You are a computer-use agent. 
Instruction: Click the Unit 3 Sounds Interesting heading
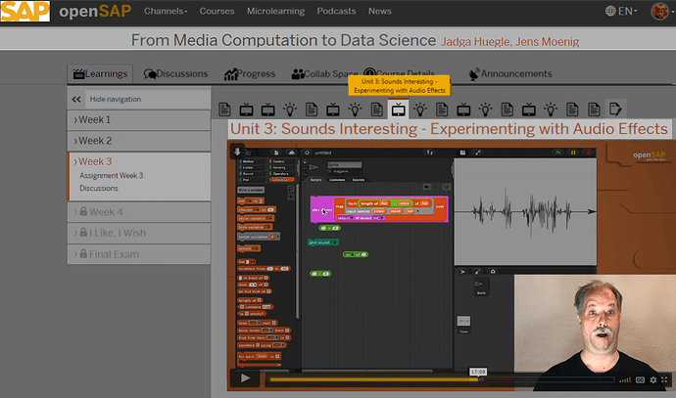449,129
